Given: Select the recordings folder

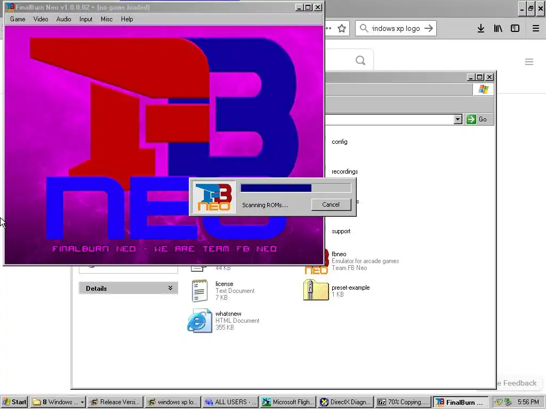Looking at the screenshot, I should [x=345, y=171].
